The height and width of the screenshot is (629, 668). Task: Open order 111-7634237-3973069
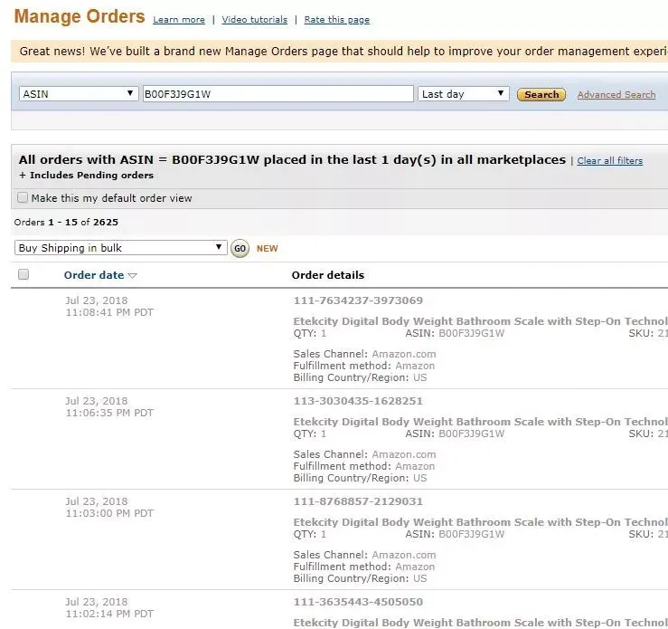[358, 300]
